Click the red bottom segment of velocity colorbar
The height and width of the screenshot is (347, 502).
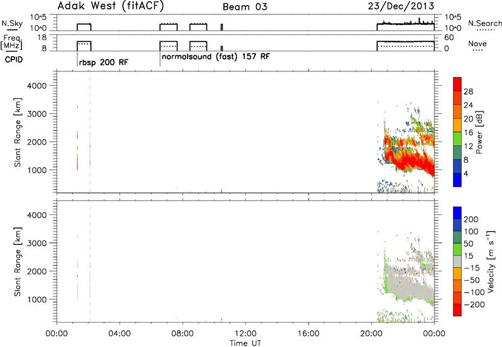tap(457, 310)
